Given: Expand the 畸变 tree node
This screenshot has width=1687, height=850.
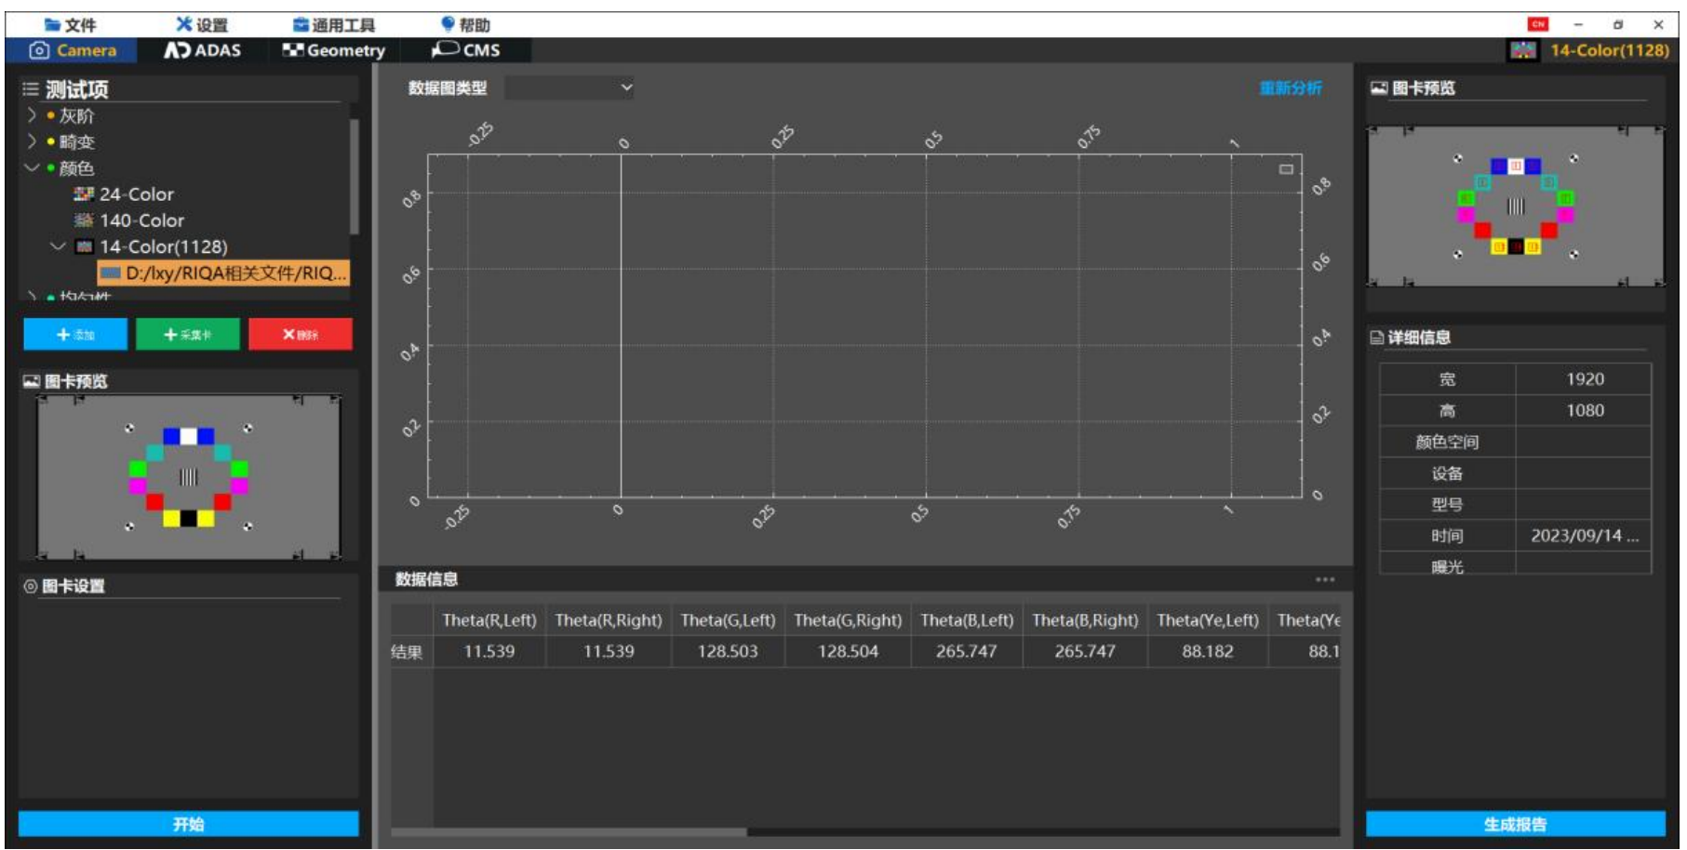Looking at the screenshot, I should pos(32,141).
